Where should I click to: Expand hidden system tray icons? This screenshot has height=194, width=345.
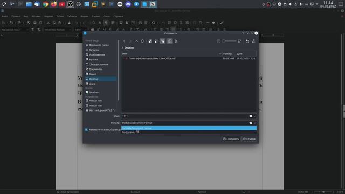317,4
